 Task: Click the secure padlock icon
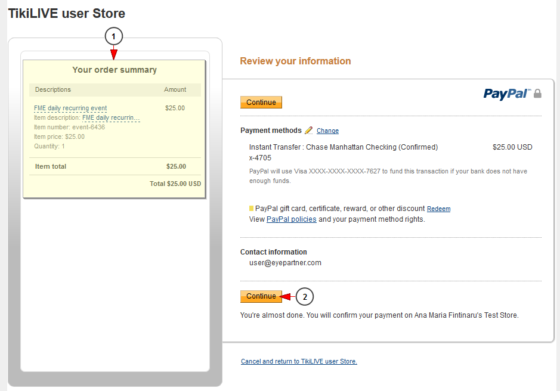click(x=537, y=94)
